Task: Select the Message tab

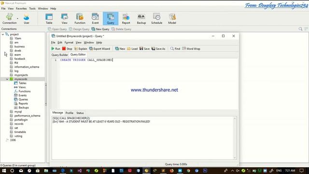Action: tap(57, 113)
